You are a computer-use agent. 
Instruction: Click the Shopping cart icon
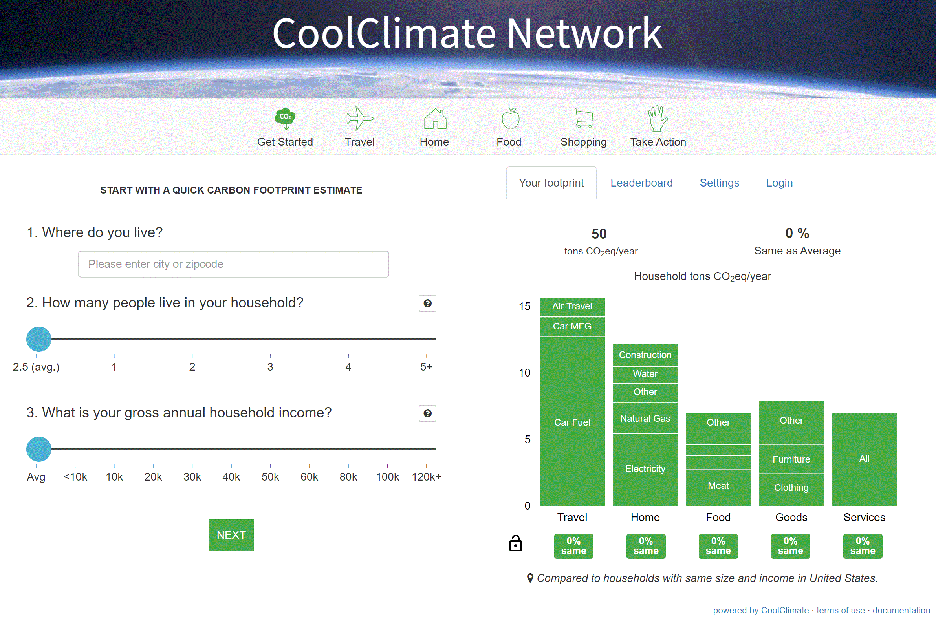(584, 118)
